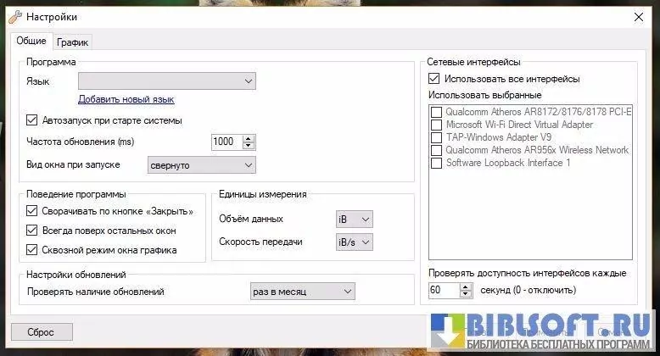This screenshot has width=660, height=356.
Task: Increase update frequency with up arrow
Action: click(x=248, y=138)
